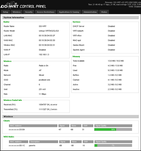Viewport: 141px width, 151px height.
Task: Click the Clients Signal column header
Action: (64, 126)
